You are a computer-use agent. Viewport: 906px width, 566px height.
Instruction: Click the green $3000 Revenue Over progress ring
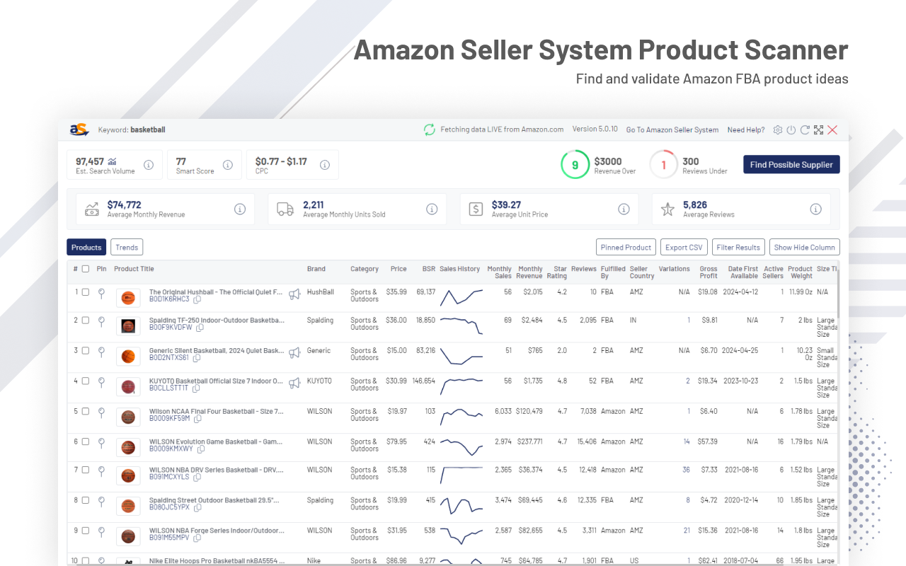tap(575, 164)
